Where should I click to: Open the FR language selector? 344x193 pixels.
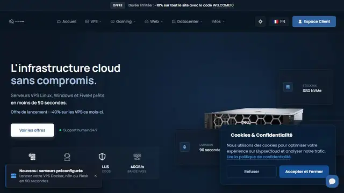click(x=279, y=21)
